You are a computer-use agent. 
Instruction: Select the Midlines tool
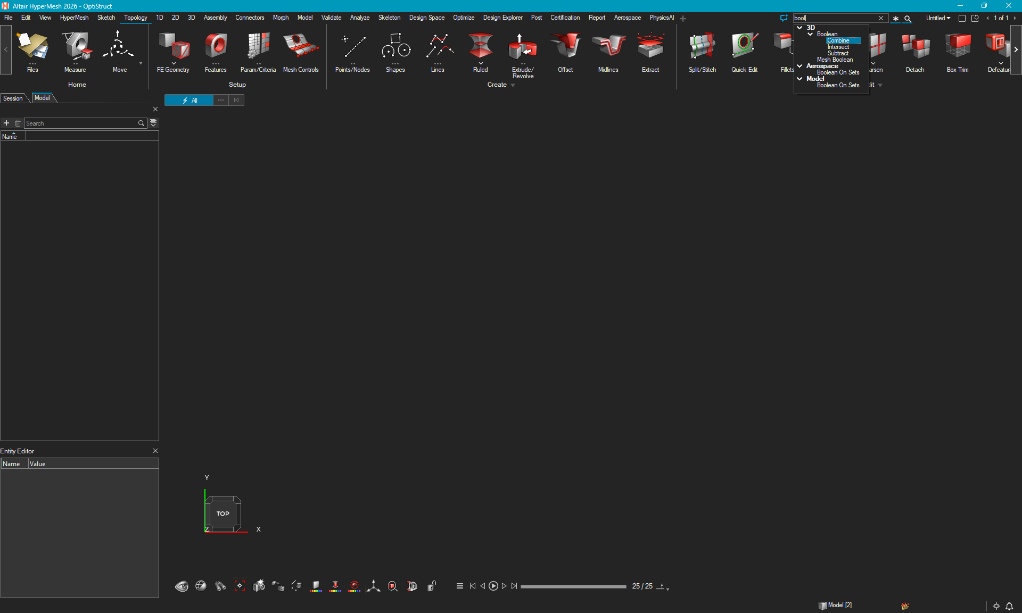pos(608,52)
